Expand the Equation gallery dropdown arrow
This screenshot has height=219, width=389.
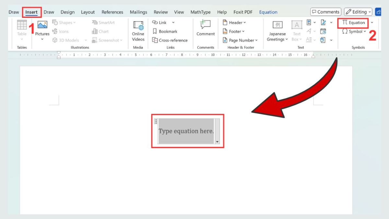(x=372, y=22)
